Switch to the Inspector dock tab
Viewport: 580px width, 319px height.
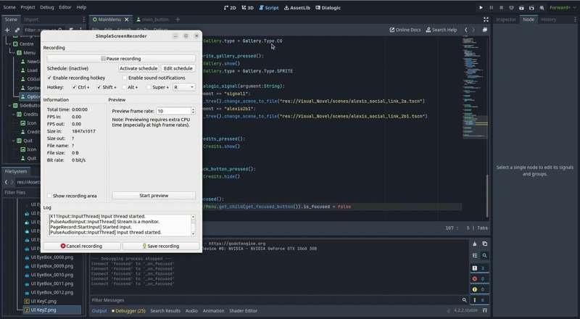505,20
